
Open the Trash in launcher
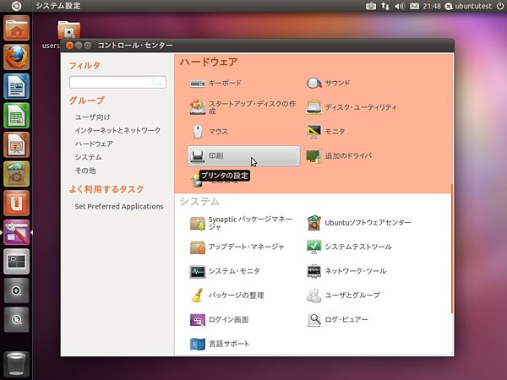pyautogui.click(x=16, y=364)
